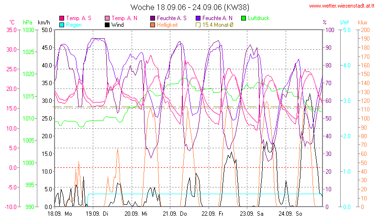Click the hPa axis unit label
378x220 pixels.
pyautogui.click(x=28, y=22)
